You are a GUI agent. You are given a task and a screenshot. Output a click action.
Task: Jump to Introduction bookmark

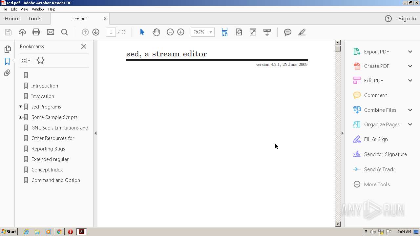pyautogui.click(x=45, y=86)
